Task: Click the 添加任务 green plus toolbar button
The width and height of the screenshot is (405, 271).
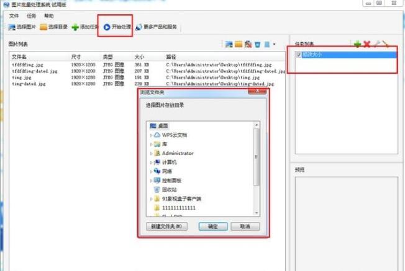Action: tap(84, 27)
